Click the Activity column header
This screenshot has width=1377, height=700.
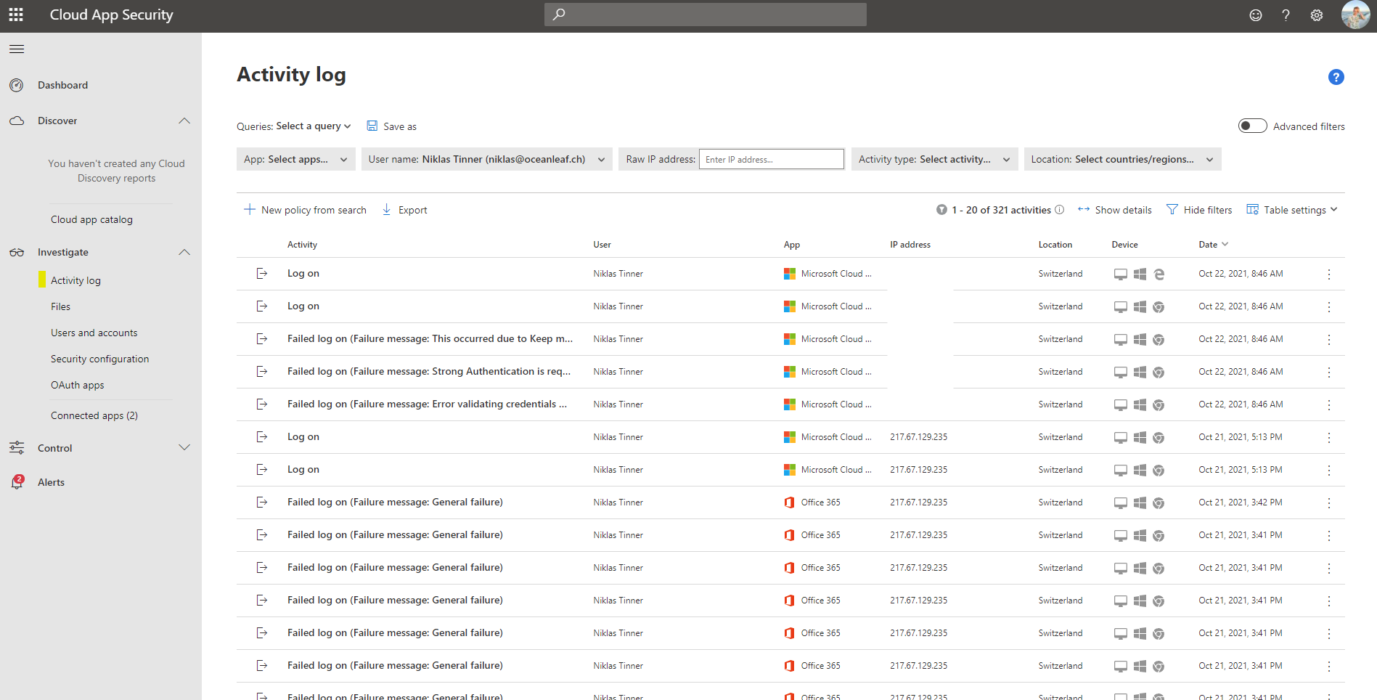tap(302, 245)
